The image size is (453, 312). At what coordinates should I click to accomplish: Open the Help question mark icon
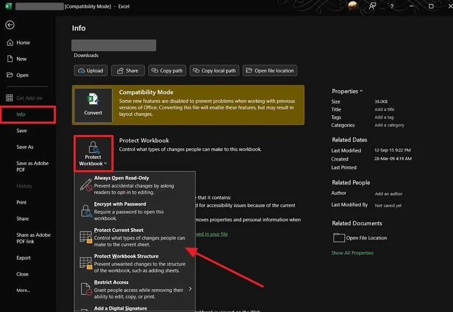tap(392, 6)
